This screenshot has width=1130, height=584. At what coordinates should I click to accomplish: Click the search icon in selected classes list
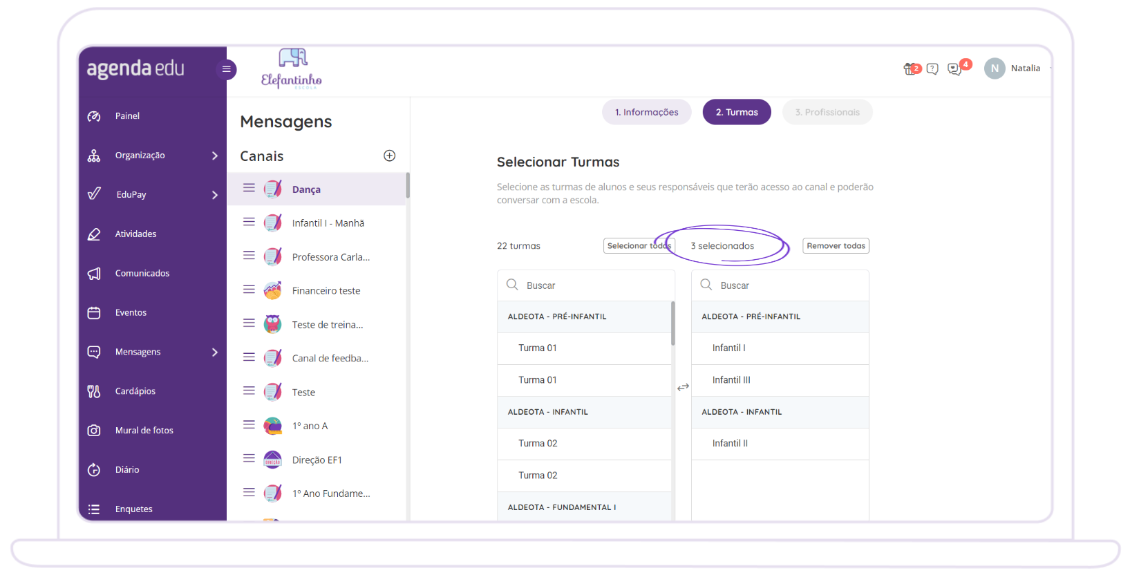click(x=706, y=285)
